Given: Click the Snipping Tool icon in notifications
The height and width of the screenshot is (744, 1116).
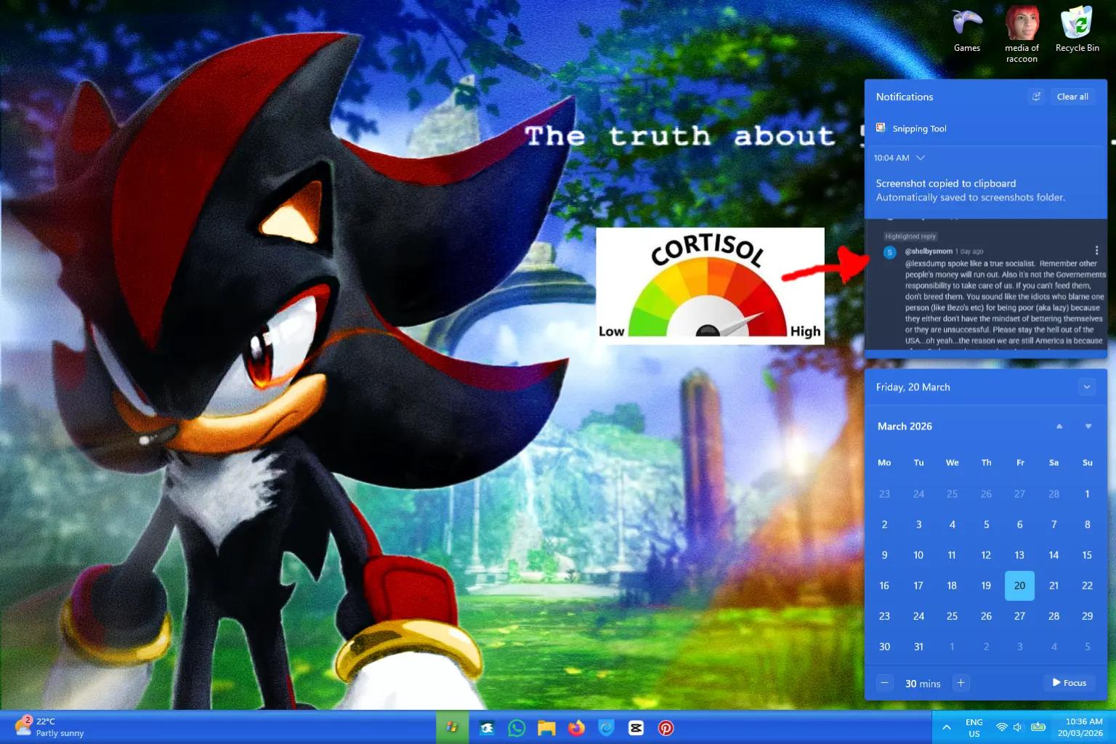Looking at the screenshot, I should (x=881, y=128).
